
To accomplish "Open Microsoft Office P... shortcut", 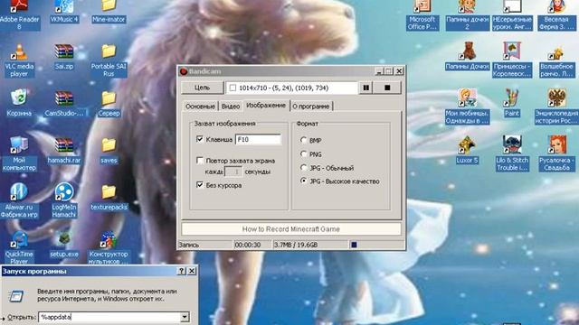I will [422, 7].
